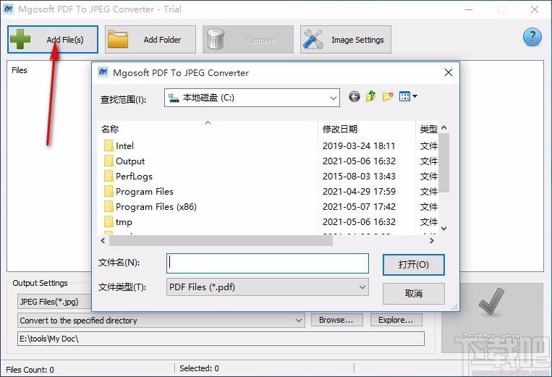The height and width of the screenshot is (377, 552).
Task: Click the Add File(s) button
Action: (x=53, y=39)
